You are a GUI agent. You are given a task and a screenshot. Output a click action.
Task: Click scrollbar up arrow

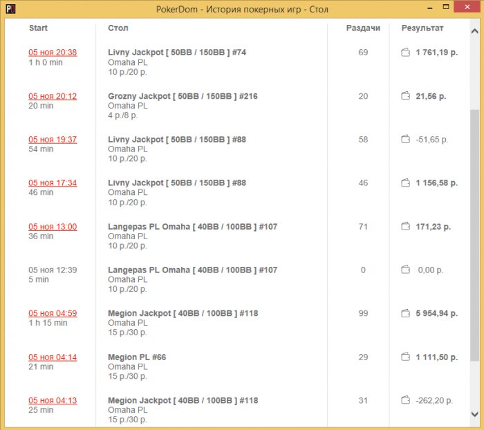[475, 31]
